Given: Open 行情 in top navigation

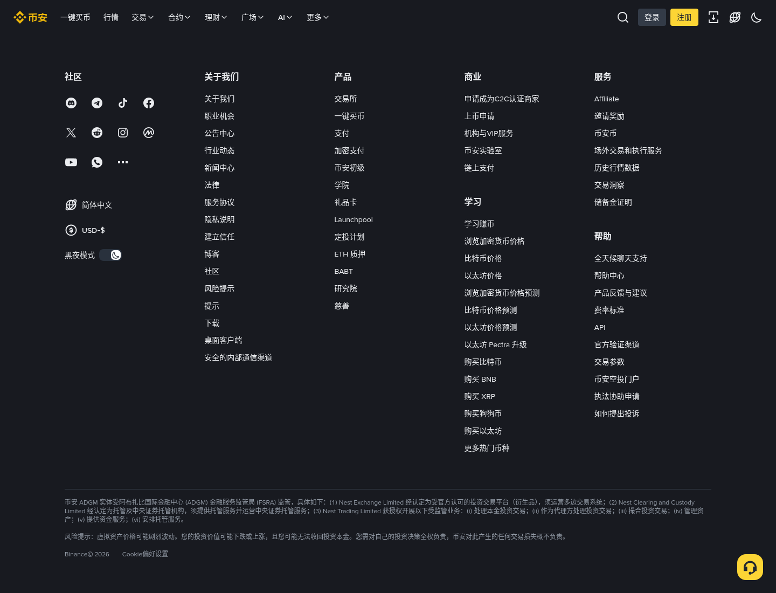Looking at the screenshot, I should (111, 17).
